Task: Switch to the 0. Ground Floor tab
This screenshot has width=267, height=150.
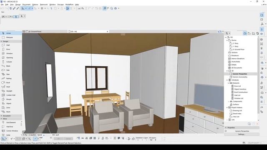Action: click(45, 32)
